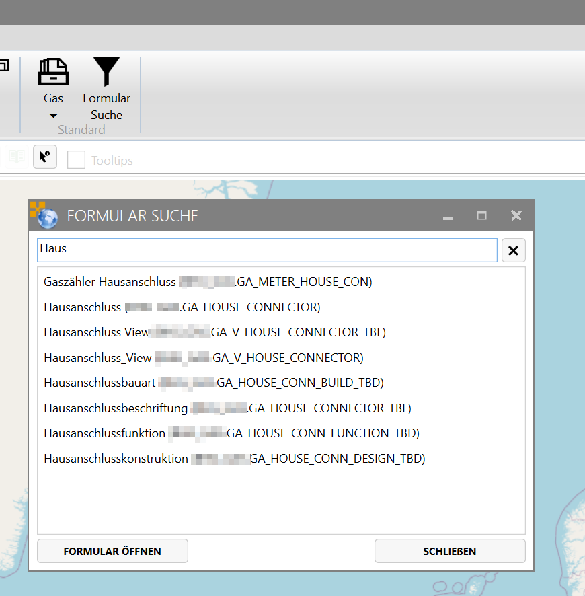Viewport: 585px width, 596px height.
Task: Minimize the Formular Suche dialog
Action: pyautogui.click(x=448, y=216)
